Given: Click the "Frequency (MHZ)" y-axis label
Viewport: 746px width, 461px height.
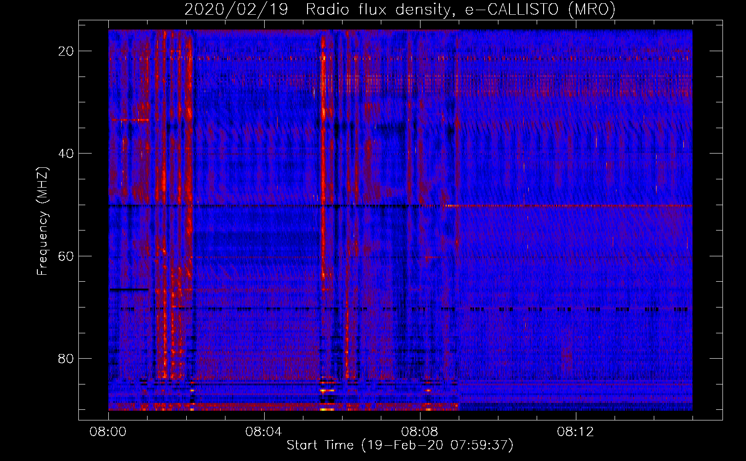Looking at the screenshot, I should 42,221.
